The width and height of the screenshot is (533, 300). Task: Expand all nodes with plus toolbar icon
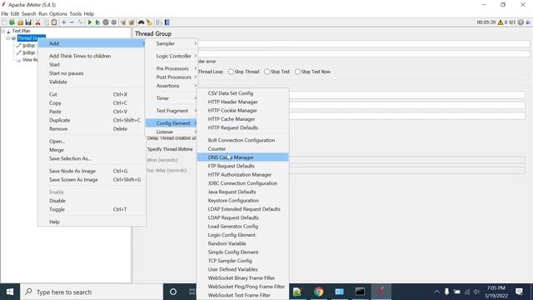point(63,22)
